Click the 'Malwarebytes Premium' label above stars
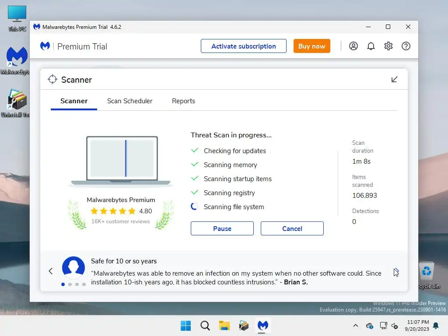448x336 pixels. tap(121, 200)
